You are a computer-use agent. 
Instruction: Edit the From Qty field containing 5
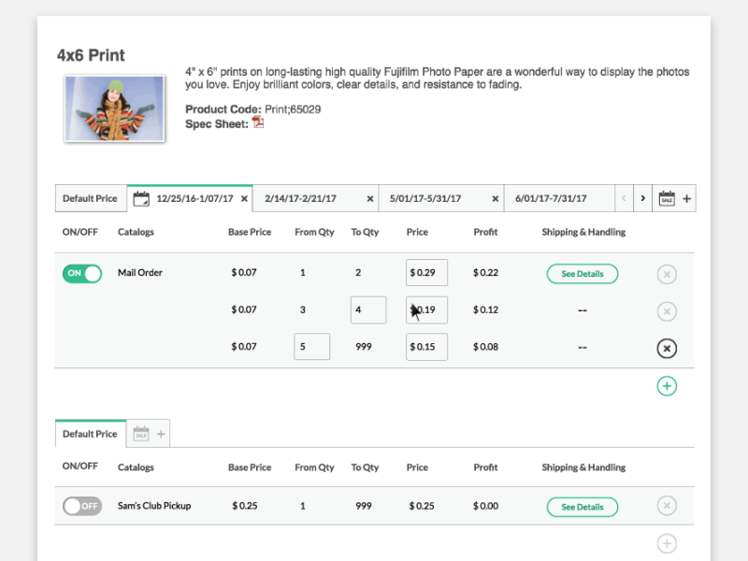coord(312,346)
